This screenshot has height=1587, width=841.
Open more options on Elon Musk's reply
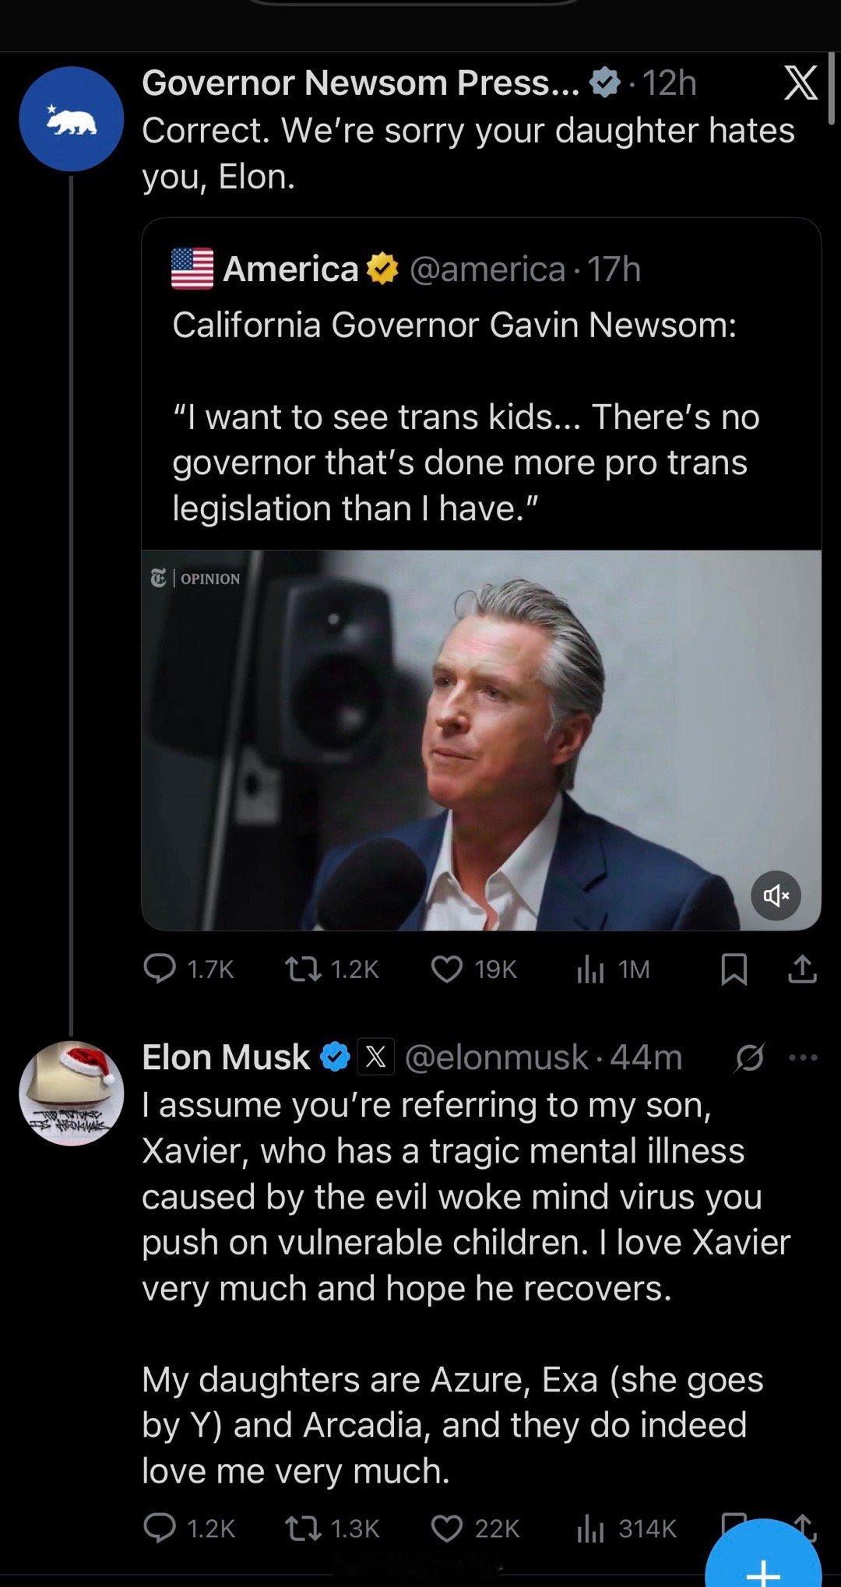(803, 1057)
